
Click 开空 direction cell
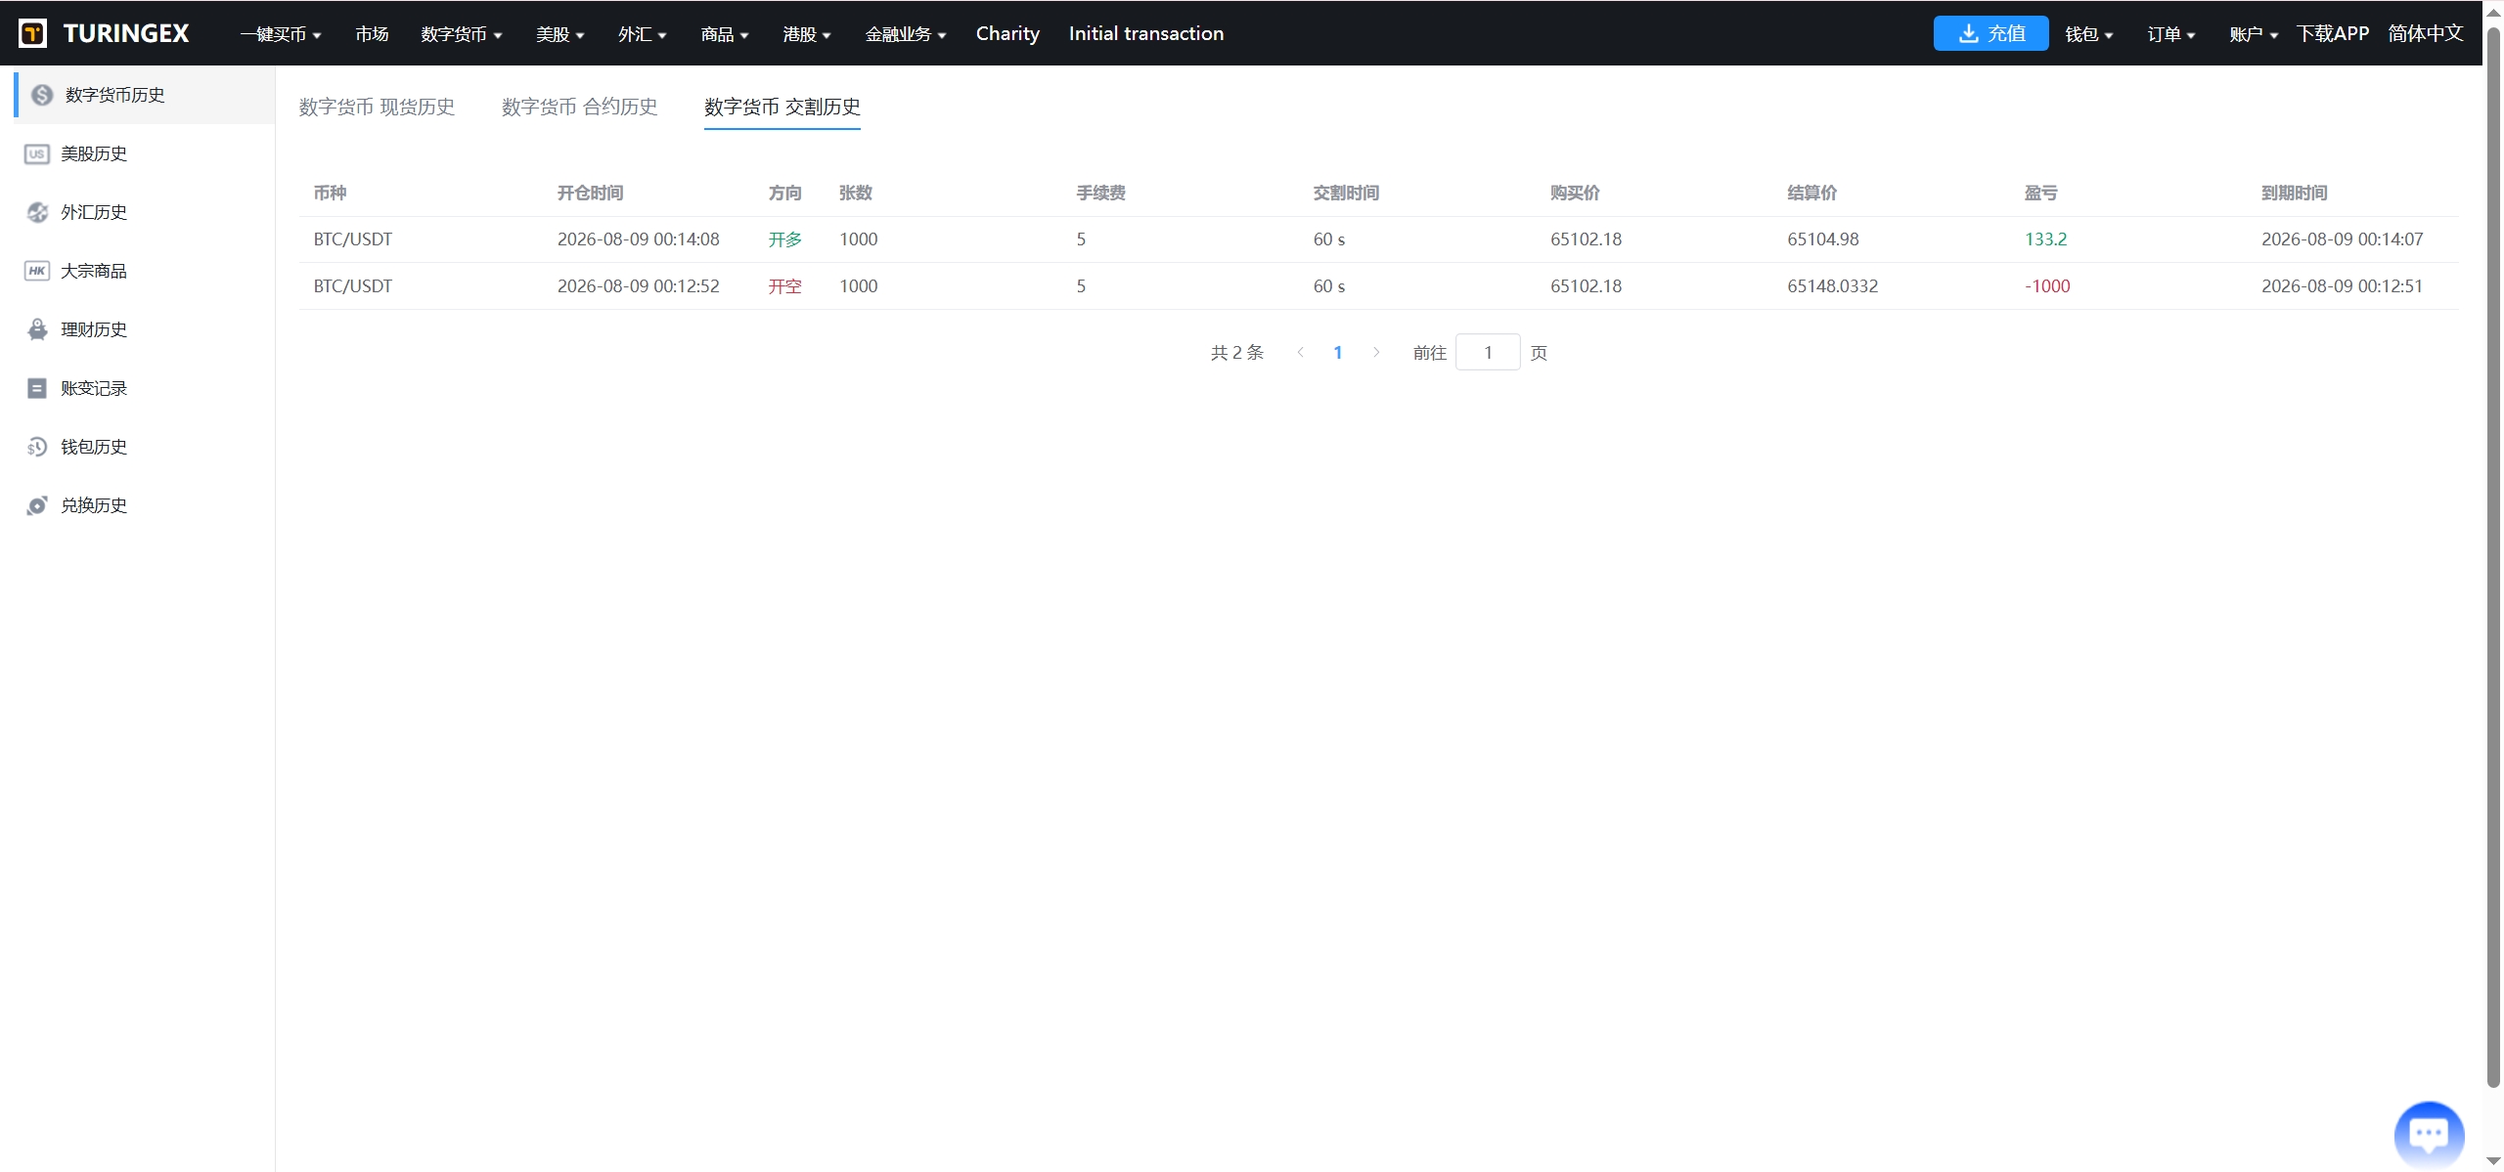pos(784,286)
